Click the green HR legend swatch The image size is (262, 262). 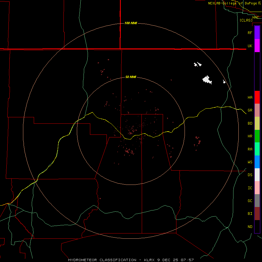(257, 136)
